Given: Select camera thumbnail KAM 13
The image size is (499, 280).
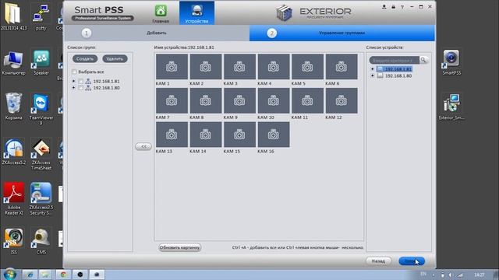Looking at the screenshot, I should (x=172, y=135).
